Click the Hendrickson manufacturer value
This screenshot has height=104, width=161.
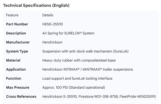click(52, 42)
